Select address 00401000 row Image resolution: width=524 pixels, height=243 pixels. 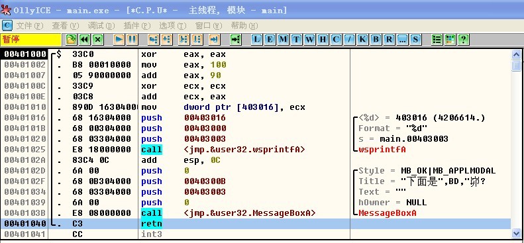pyautogui.click(x=256, y=54)
